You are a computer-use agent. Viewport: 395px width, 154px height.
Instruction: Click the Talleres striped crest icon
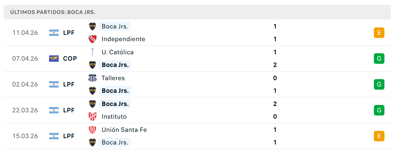pyautogui.click(x=92, y=78)
